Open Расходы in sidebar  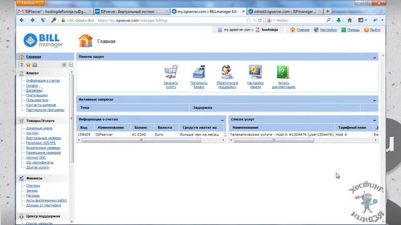click(33, 196)
